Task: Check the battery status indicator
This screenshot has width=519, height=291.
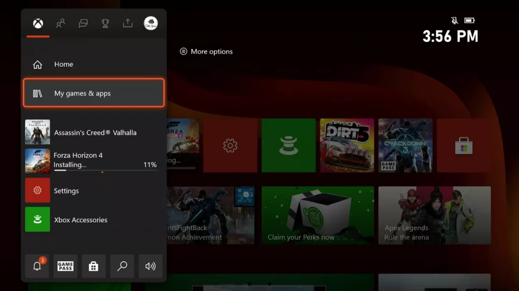Action: (x=470, y=19)
